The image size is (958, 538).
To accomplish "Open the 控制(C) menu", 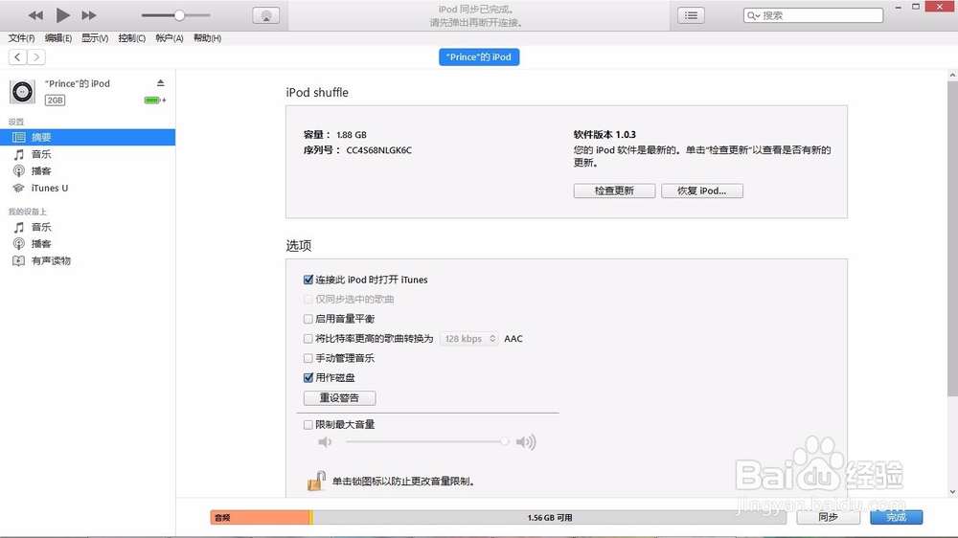I will [x=132, y=38].
